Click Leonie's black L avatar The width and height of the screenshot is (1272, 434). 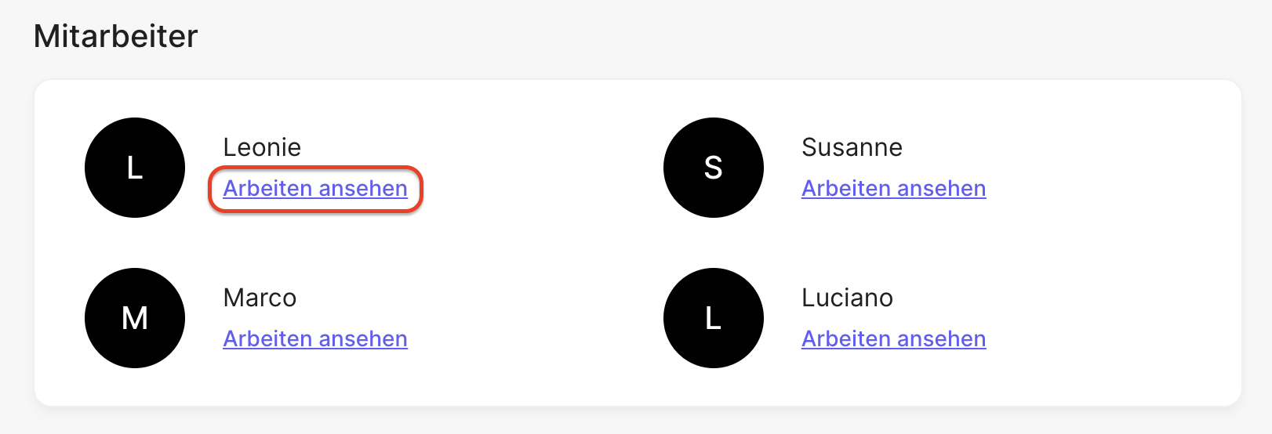[x=135, y=168]
